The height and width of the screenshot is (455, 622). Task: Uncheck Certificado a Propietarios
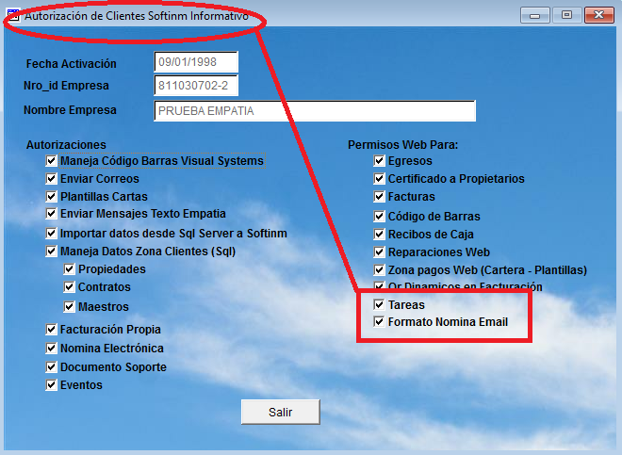(379, 178)
